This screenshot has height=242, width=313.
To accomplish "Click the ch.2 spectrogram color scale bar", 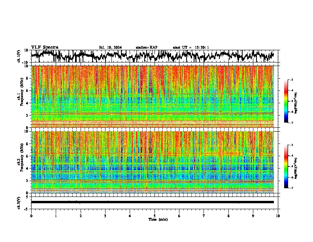I will point(286,166).
